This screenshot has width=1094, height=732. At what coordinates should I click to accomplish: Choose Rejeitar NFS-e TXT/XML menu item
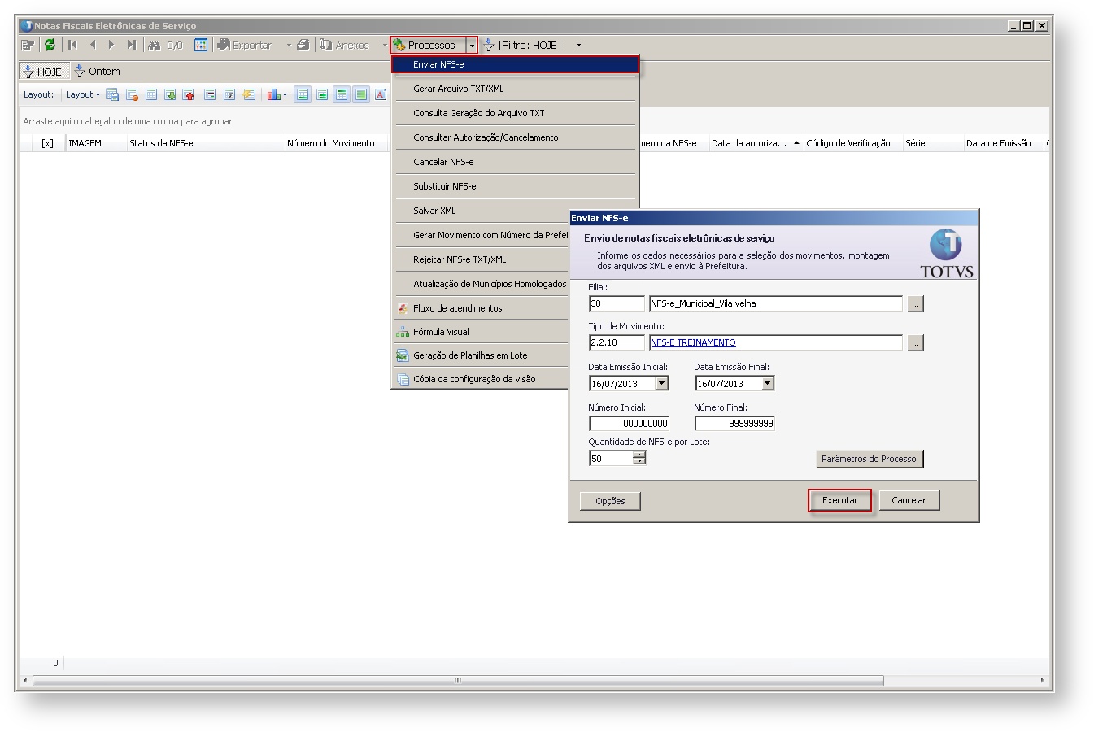482,259
